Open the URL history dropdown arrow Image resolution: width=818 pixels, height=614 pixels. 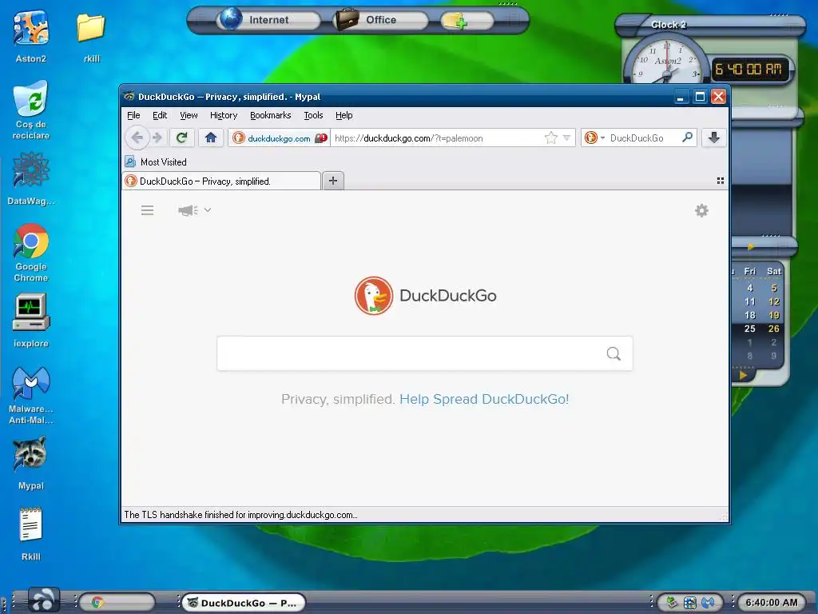566,138
